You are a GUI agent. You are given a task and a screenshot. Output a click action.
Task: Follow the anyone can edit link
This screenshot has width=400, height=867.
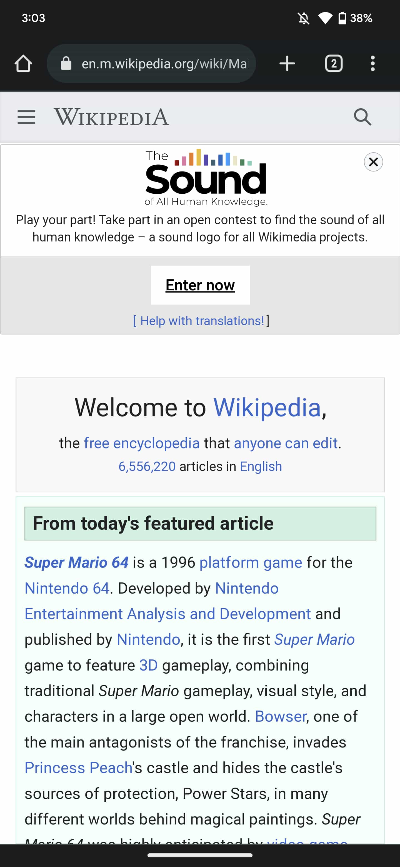[x=286, y=443]
